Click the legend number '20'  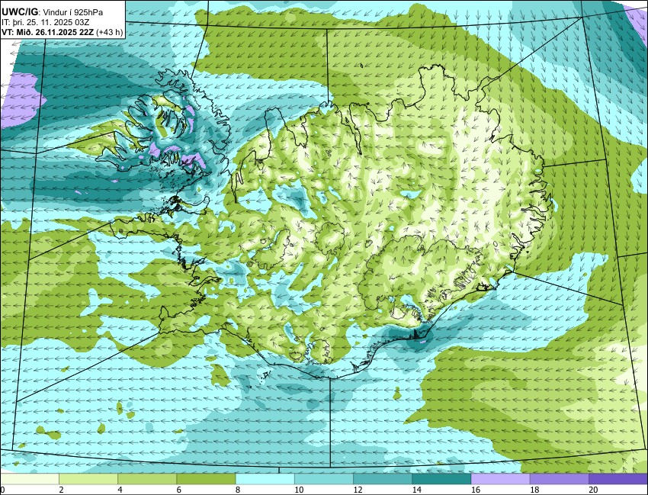pyautogui.click(x=593, y=490)
